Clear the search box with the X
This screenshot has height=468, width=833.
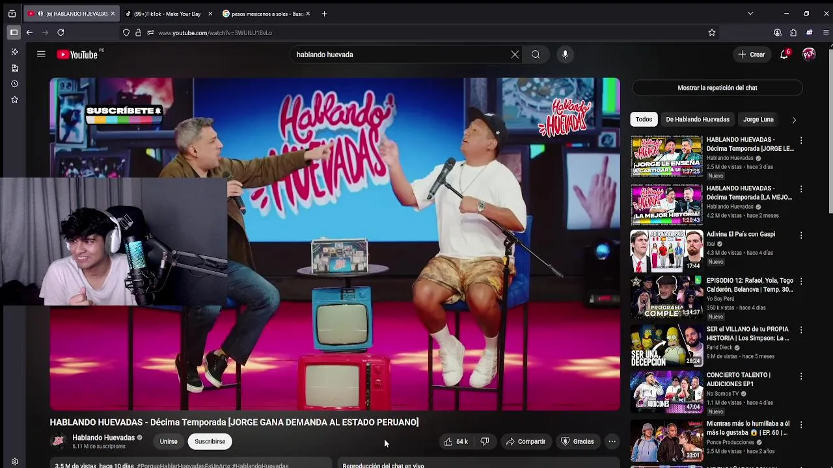(x=515, y=55)
